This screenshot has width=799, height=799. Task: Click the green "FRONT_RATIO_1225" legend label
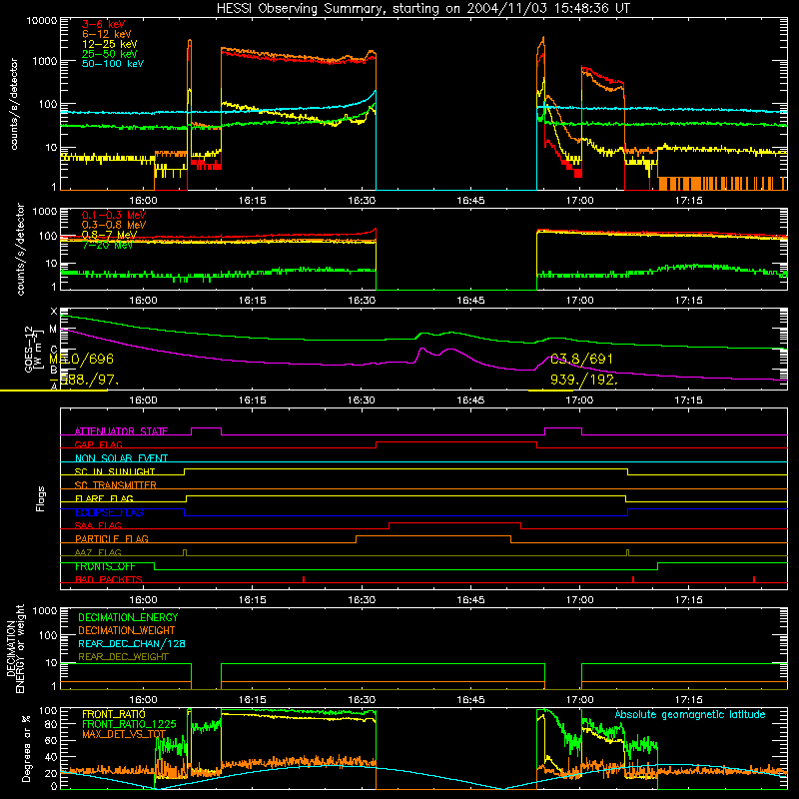pyautogui.click(x=129, y=724)
